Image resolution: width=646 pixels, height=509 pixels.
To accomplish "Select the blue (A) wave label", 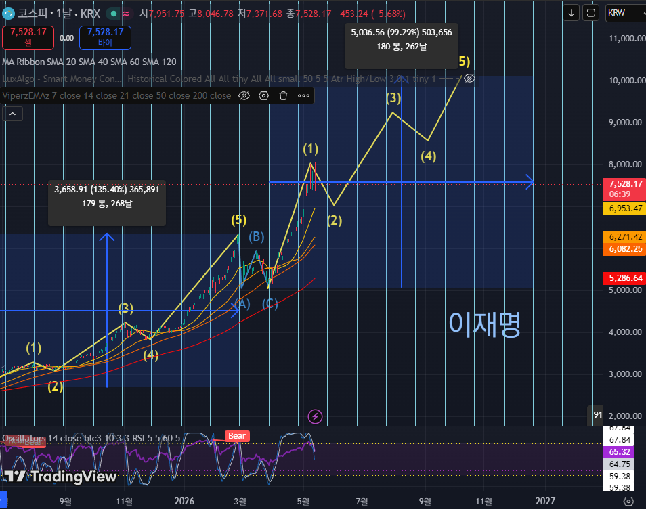I will tap(242, 305).
